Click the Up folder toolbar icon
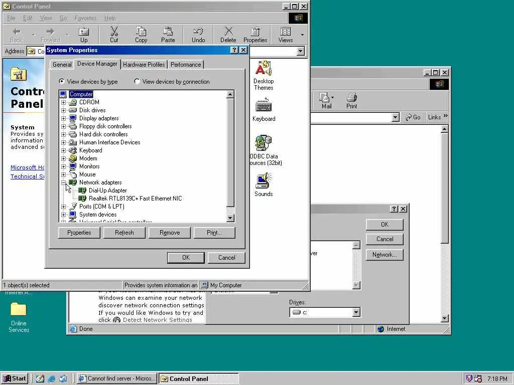 tap(84, 35)
